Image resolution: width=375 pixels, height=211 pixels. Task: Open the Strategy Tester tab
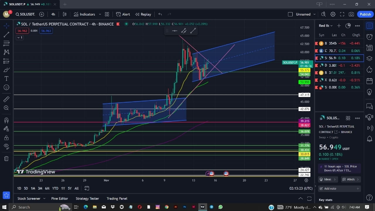87,198
